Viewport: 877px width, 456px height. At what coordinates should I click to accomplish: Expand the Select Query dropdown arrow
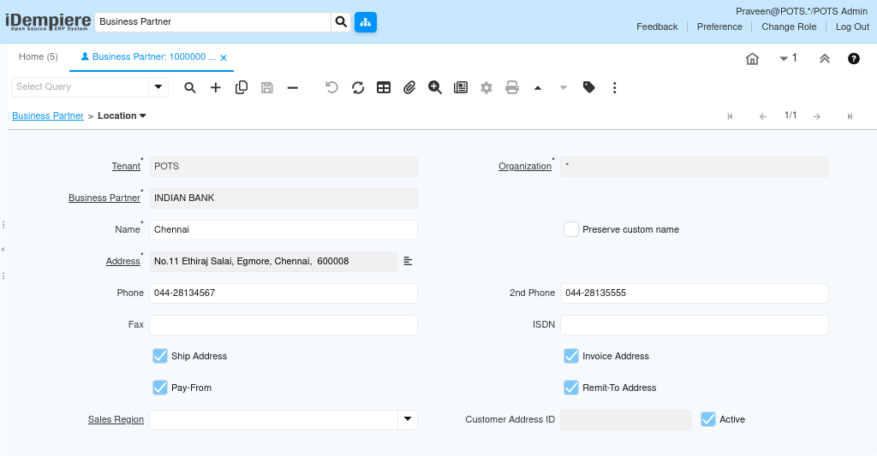click(x=158, y=87)
